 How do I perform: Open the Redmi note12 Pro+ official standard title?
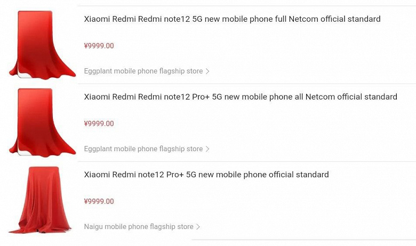click(206, 175)
